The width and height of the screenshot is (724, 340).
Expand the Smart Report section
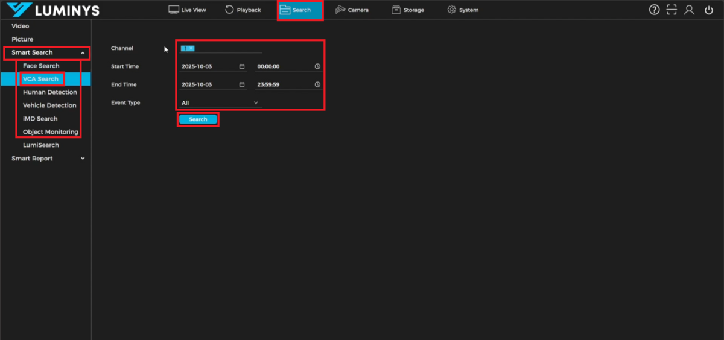[83, 159]
